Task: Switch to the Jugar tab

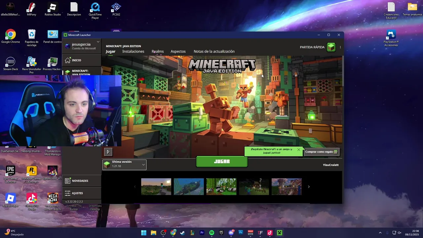Action: click(110, 52)
